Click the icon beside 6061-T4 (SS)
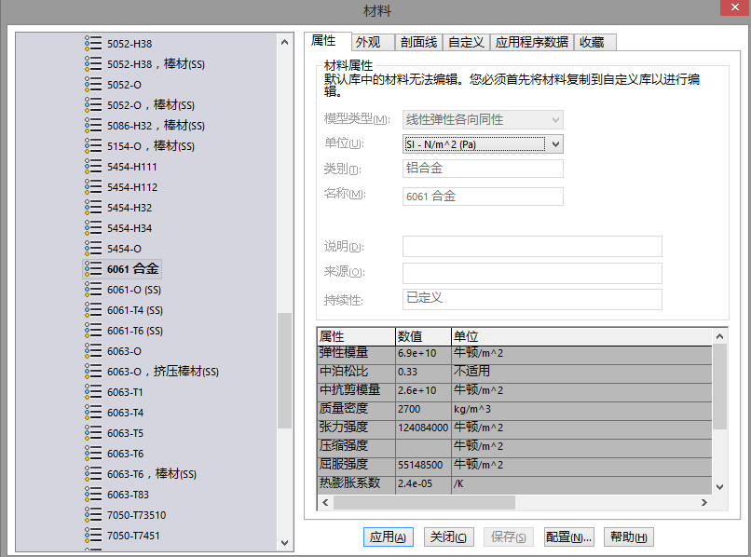The image size is (751, 557). click(x=93, y=310)
